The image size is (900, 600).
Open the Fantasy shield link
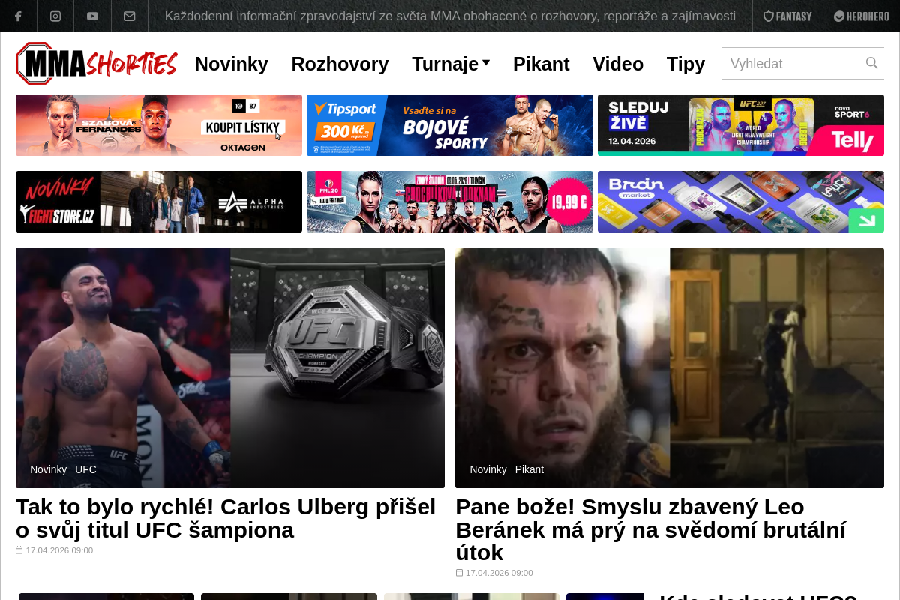(x=787, y=16)
